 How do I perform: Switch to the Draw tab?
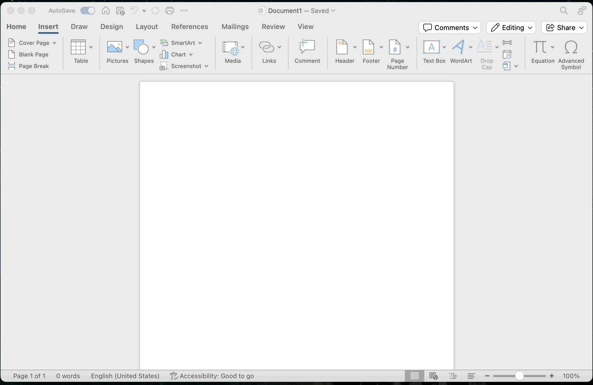click(x=79, y=26)
